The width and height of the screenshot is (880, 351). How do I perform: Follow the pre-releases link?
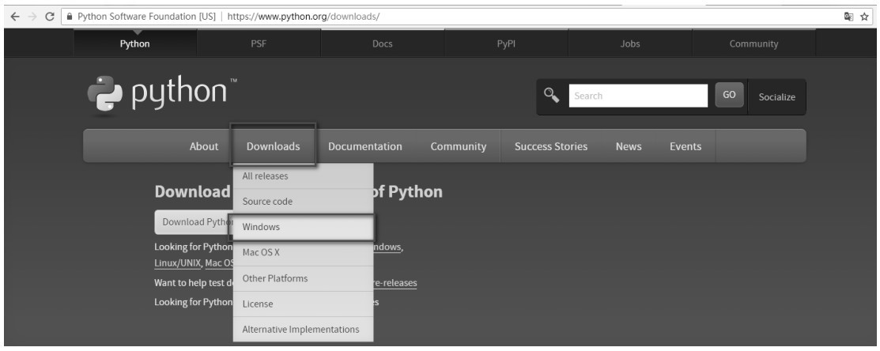click(x=395, y=282)
